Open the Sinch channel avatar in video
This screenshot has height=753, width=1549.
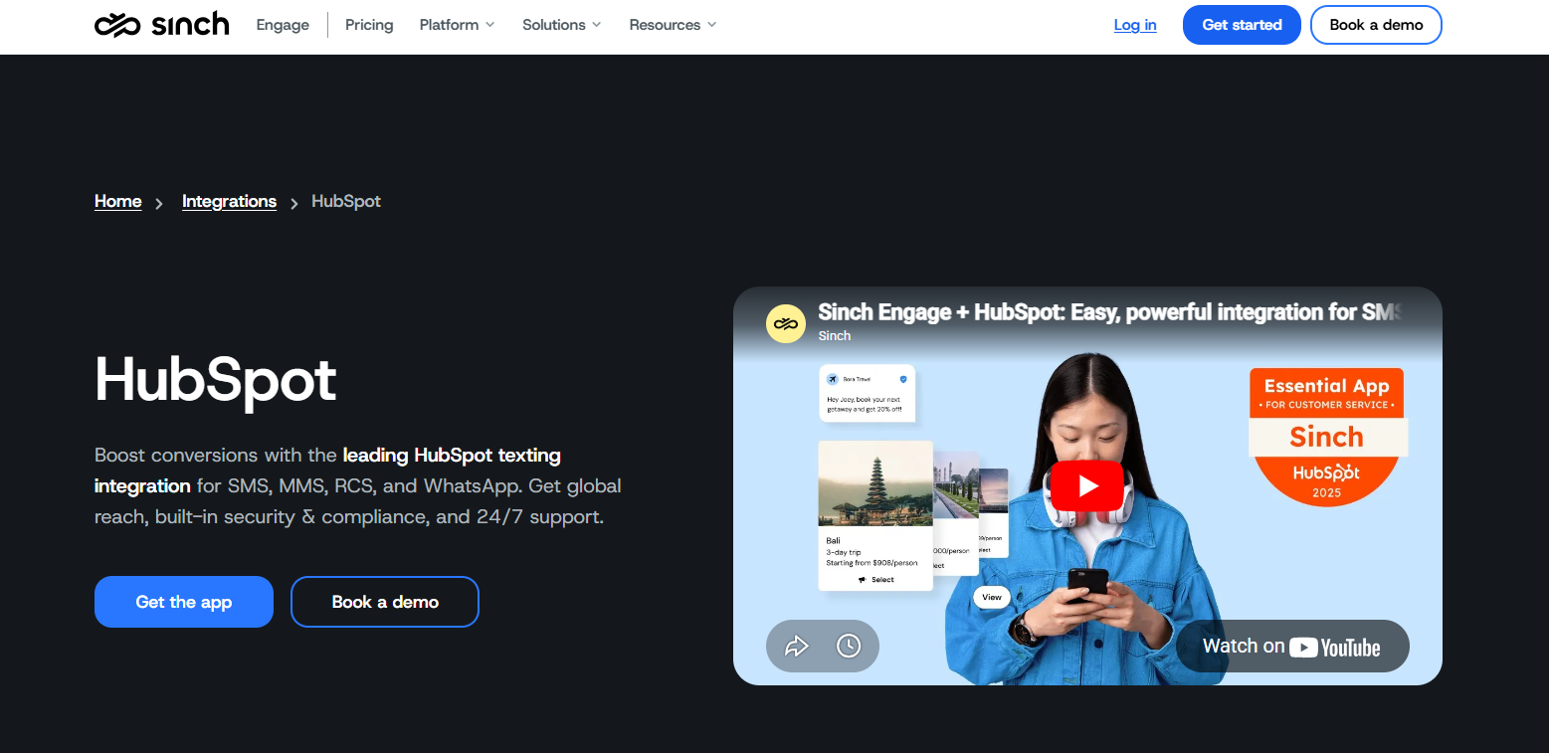point(785,323)
